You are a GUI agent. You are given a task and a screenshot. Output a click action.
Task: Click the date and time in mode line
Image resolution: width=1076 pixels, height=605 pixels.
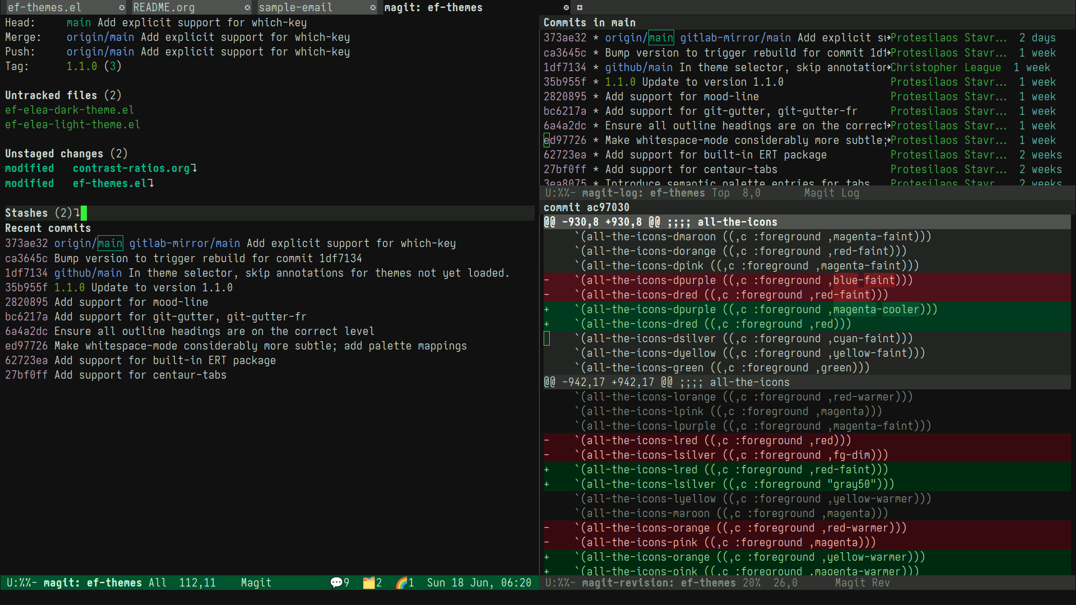[x=479, y=583]
